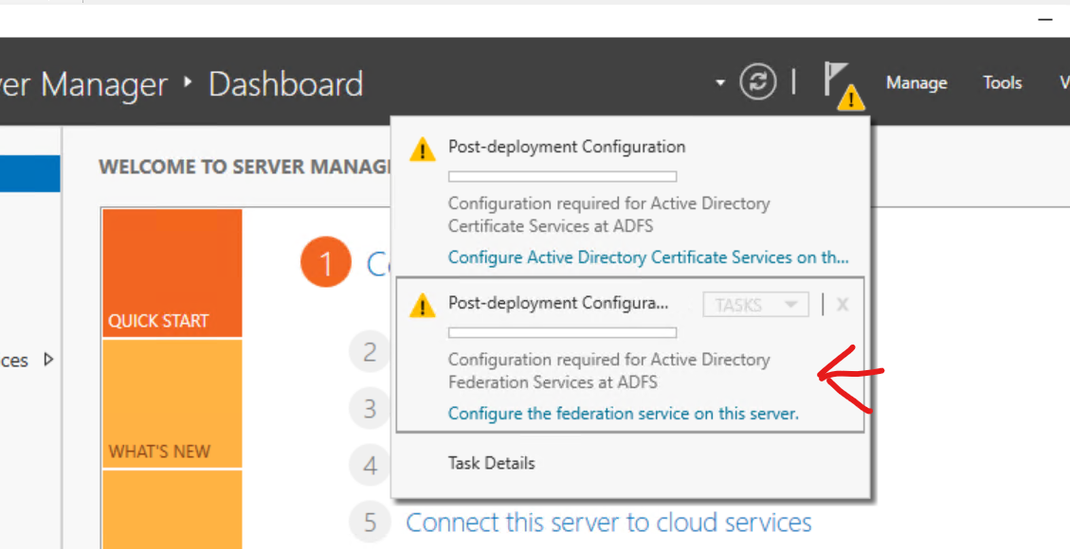Image resolution: width=1070 pixels, height=549 pixels.
Task: Expand the dropdown arrow beside refresh icon
Action: tap(720, 83)
